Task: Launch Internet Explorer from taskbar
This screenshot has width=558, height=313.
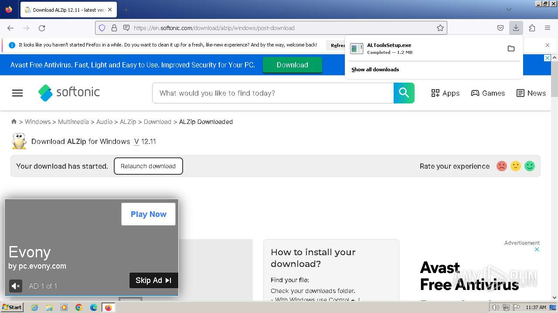Action: coord(35,307)
